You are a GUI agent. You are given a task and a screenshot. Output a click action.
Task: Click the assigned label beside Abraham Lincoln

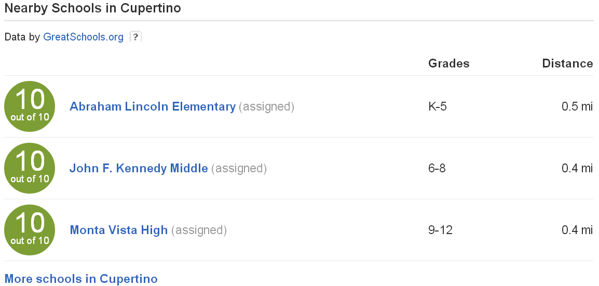(x=266, y=106)
